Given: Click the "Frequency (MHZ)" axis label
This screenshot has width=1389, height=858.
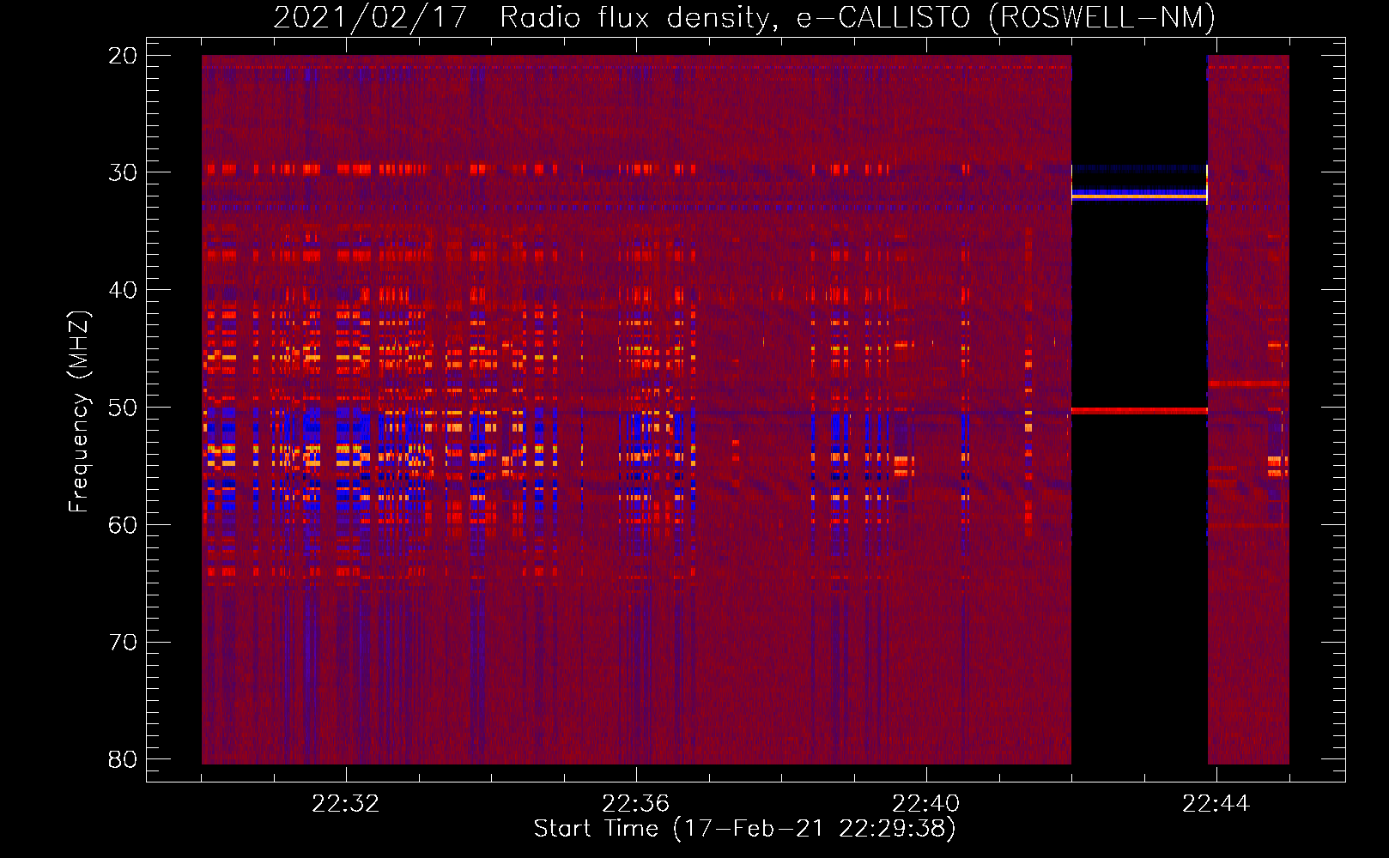Looking at the screenshot, I should click(79, 412).
